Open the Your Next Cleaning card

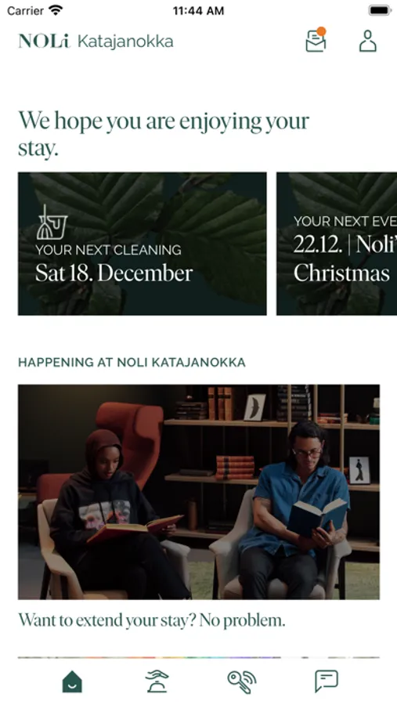tap(142, 244)
